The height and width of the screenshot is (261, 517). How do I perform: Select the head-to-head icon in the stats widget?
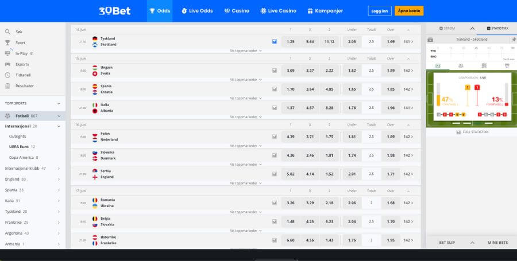point(461,65)
